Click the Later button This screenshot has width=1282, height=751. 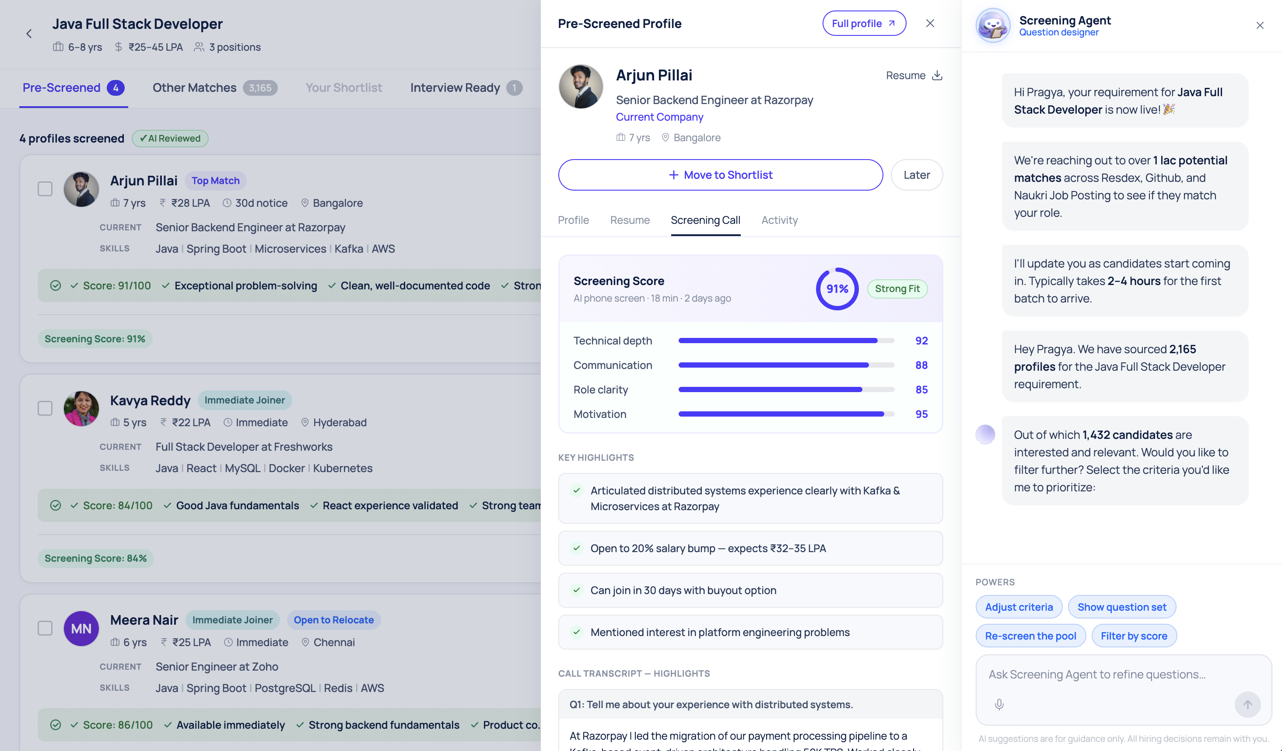[917, 175]
